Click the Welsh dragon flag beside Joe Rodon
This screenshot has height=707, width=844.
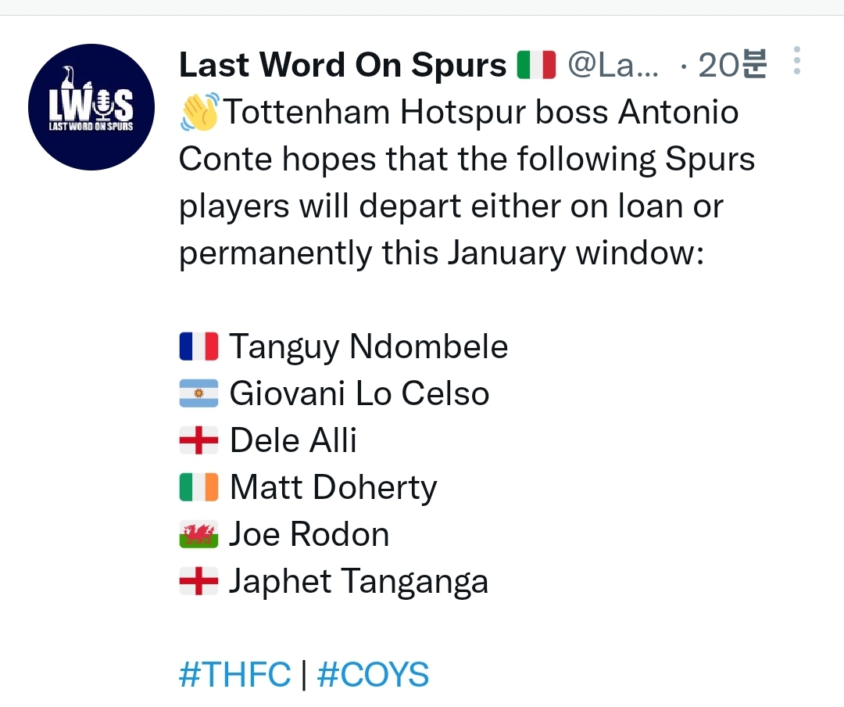pyautogui.click(x=198, y=535)
